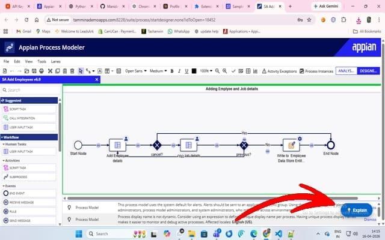Screen dimensions: 385x240
Task: Collapse the Activities group
Action: click(11, 160)
